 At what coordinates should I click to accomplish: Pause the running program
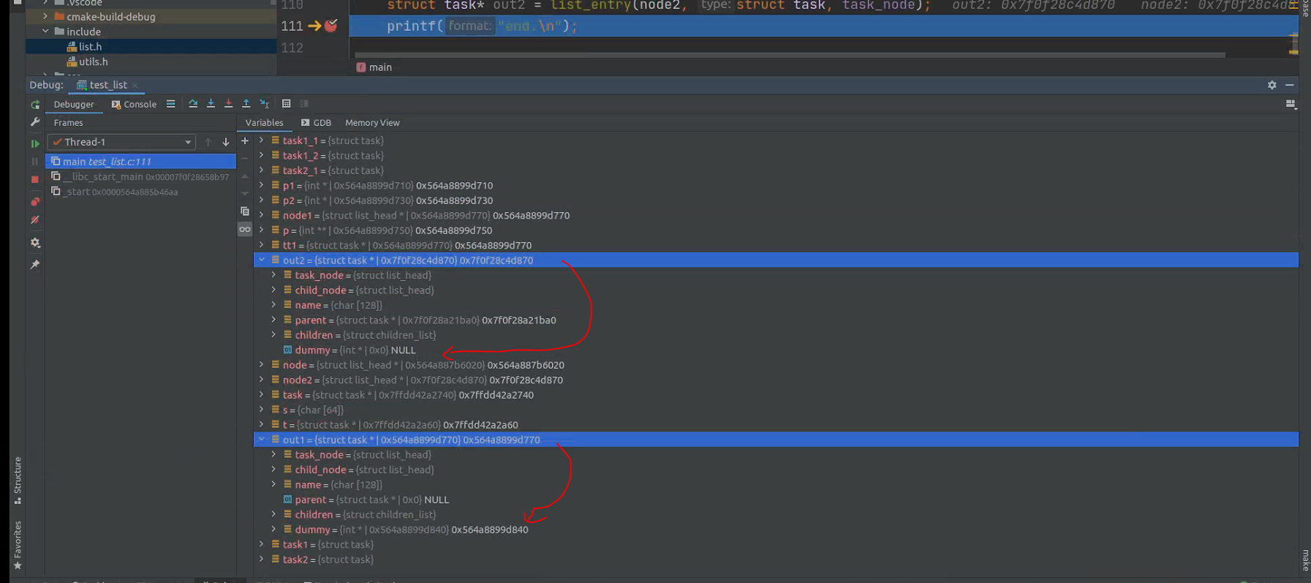point(35,161)
